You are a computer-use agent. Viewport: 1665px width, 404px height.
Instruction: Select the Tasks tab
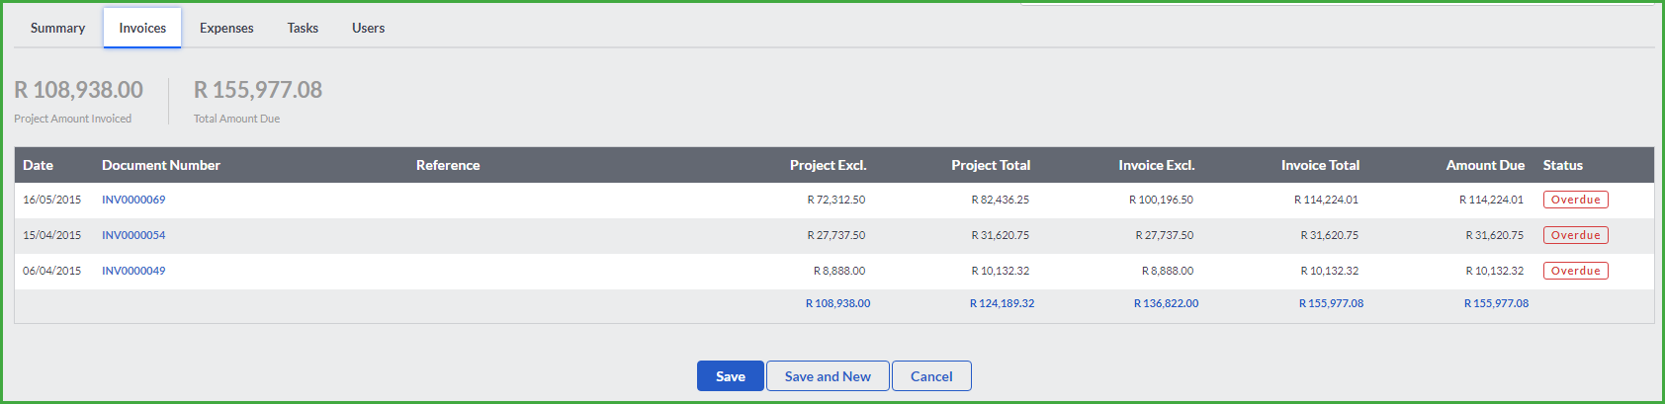tap(303, 28)
